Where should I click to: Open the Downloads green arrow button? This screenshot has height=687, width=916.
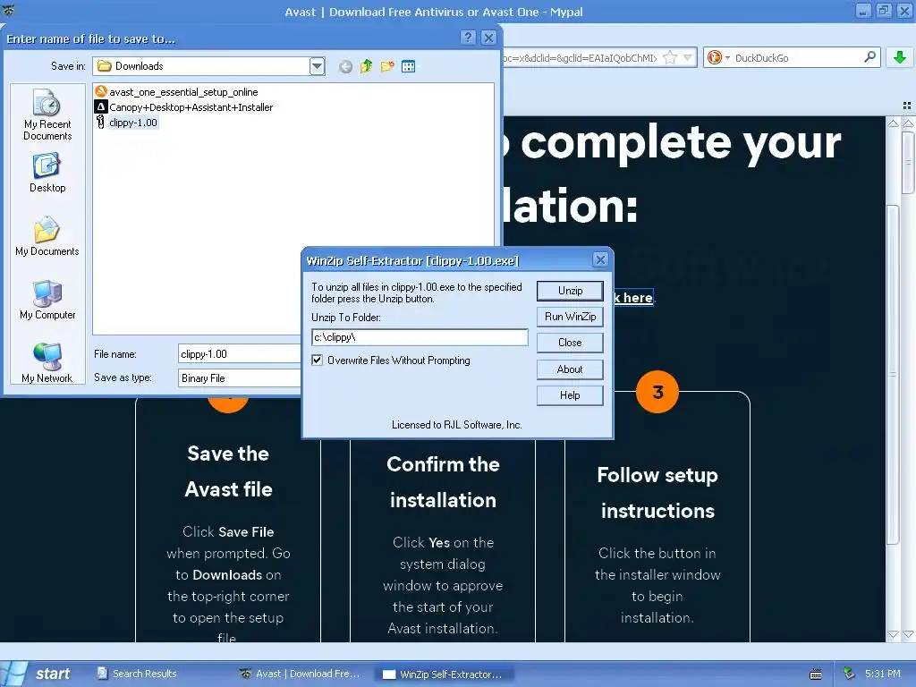[900, 57]
